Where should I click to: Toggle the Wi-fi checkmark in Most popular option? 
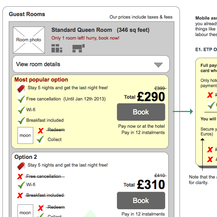coord(21,110)
